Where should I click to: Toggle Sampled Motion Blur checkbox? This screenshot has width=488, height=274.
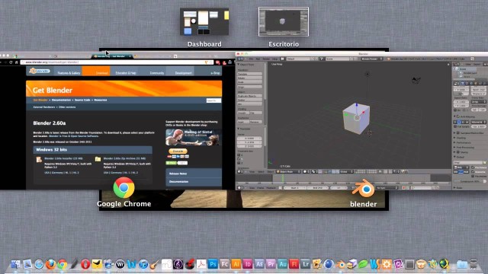(458, 133)
